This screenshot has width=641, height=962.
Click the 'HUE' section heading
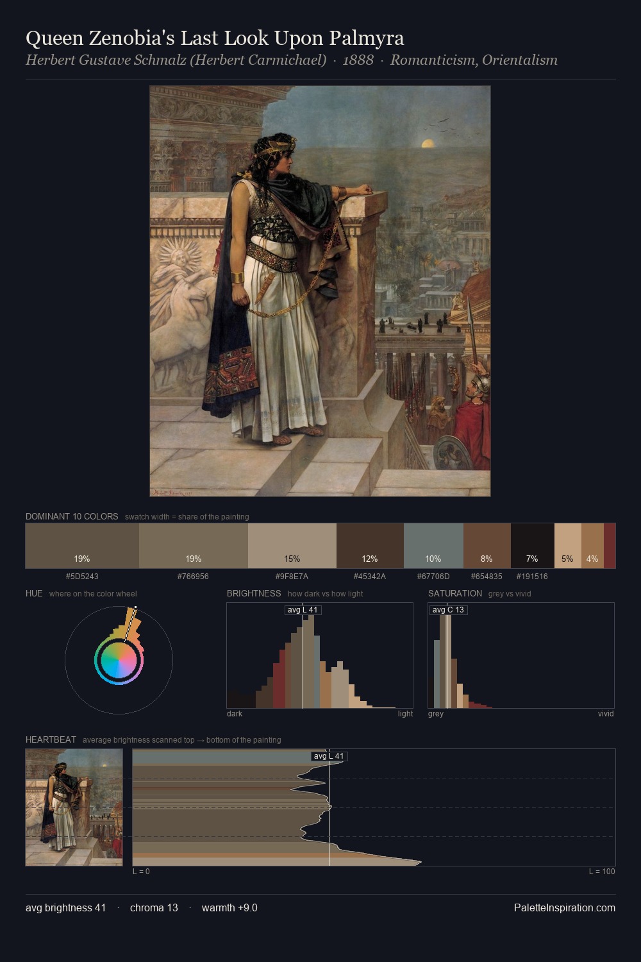tap(34, 593)
